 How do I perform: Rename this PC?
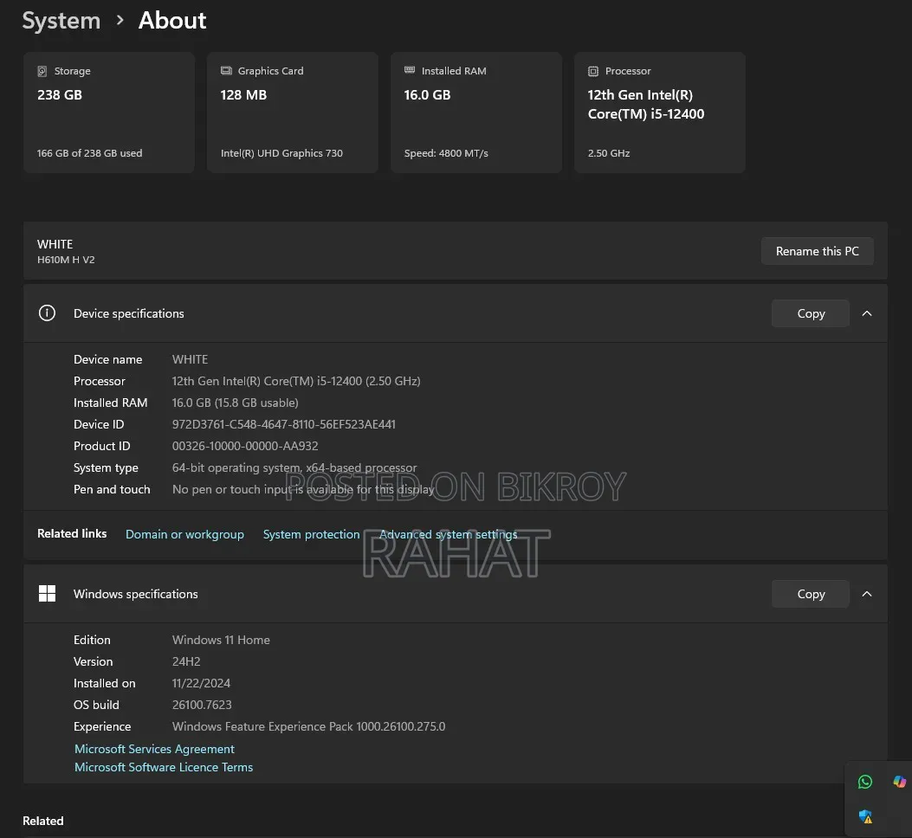[817, 251]
